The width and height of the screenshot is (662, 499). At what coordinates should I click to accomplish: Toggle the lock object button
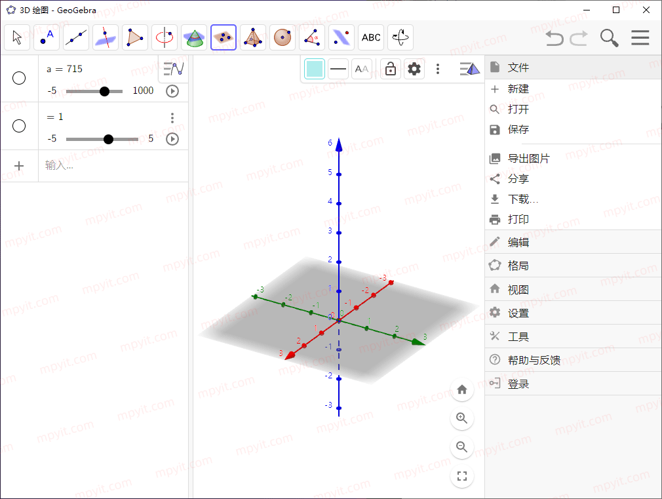pyautogui.click(x=391, y=69)
